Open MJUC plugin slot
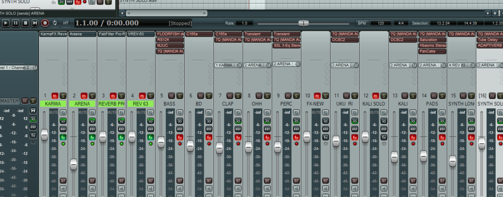The width and height of the screenshot is (503, 197). click(x=170, y=45)
